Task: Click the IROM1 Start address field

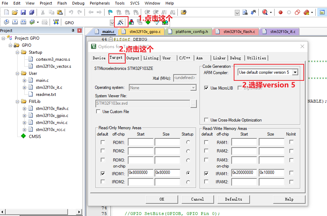Action: coord(140,172)
